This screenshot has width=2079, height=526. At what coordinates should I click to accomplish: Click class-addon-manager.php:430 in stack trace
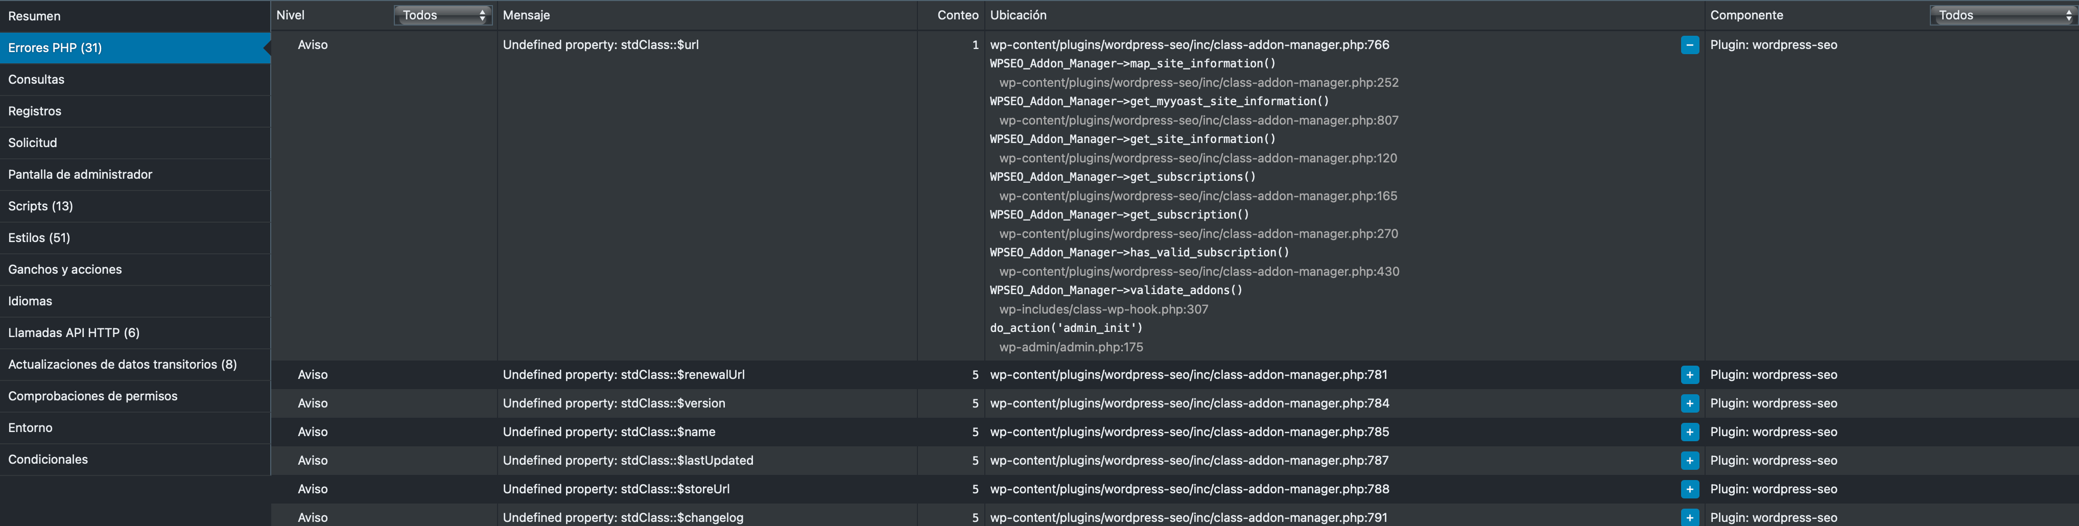tap(1199, 272)
